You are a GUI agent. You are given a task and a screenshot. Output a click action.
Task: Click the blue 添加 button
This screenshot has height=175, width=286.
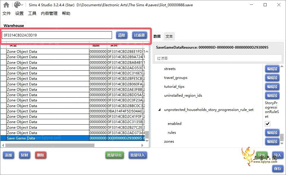(8, 155)
